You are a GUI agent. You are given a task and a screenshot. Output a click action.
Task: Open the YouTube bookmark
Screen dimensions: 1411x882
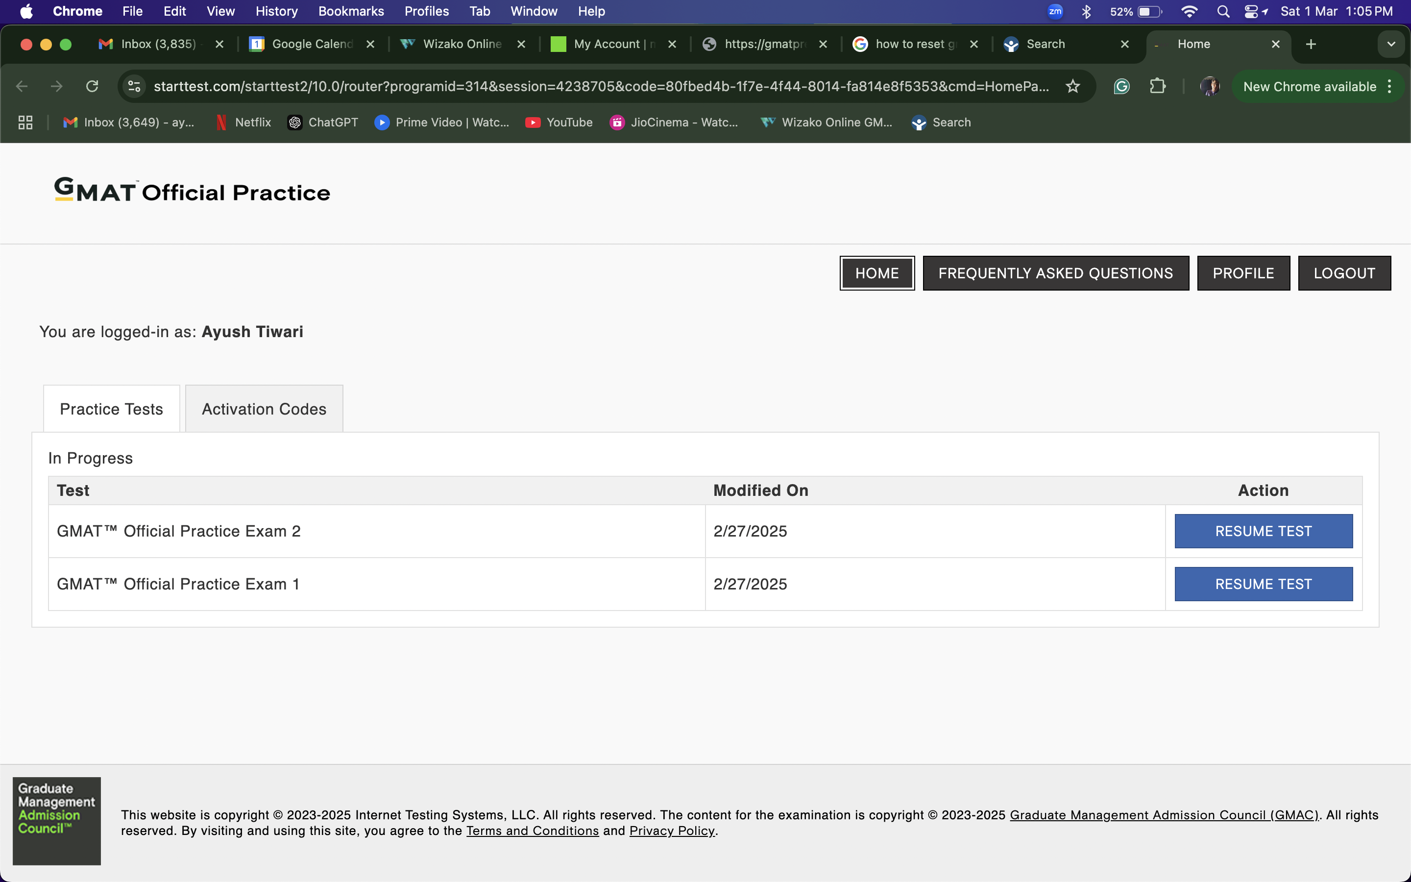tap(559, 122)
